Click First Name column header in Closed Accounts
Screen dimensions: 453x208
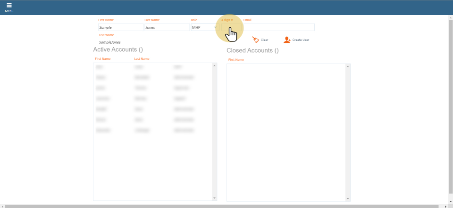click(236, 60)
